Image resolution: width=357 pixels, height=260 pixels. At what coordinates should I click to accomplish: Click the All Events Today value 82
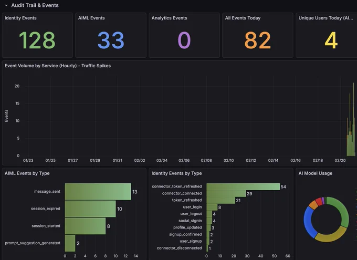[258, 40]
